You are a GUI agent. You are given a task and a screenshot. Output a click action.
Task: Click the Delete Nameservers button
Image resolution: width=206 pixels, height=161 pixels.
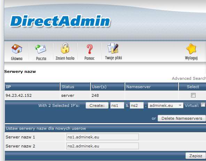[x=182, y=118]
